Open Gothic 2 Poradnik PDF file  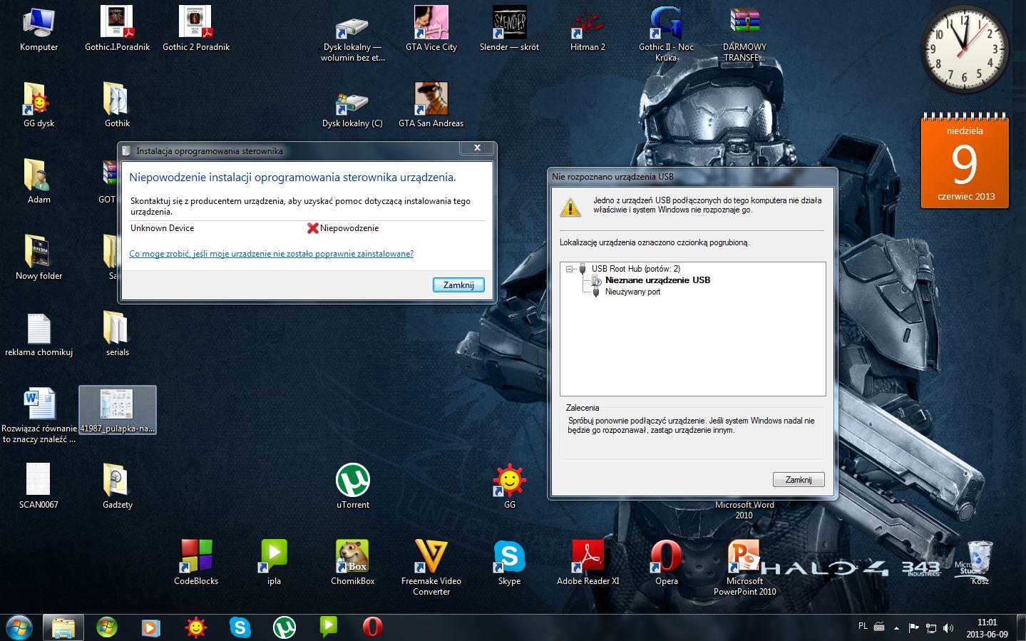click(x=195, y=29)
